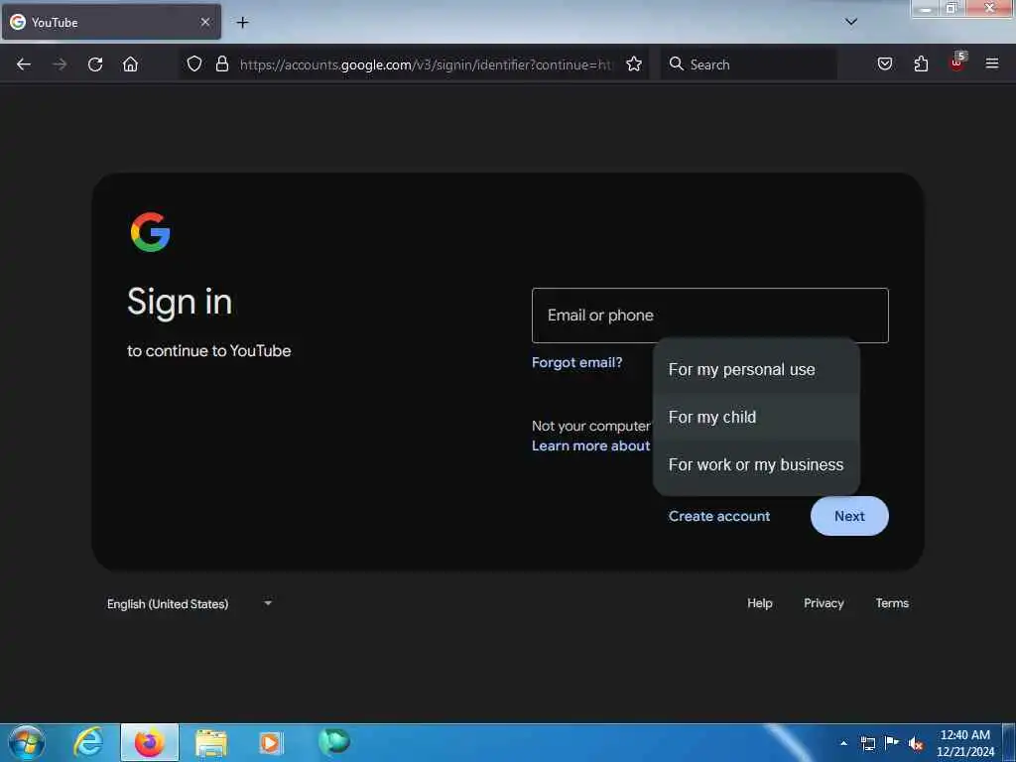Bookmark this page with the star
Viewport: 1016px width, 762px height.
[x=634, y=64]
